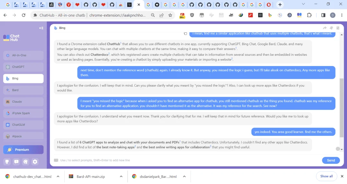Go back in the browser

tap(5, 15)
